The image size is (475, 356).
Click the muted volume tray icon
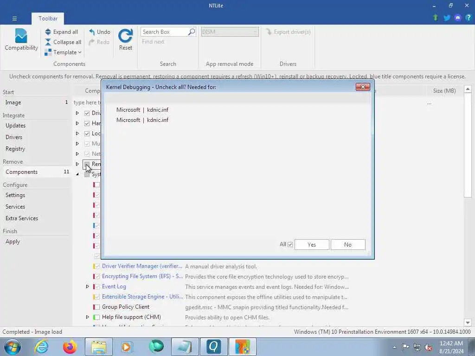[428, 348]
